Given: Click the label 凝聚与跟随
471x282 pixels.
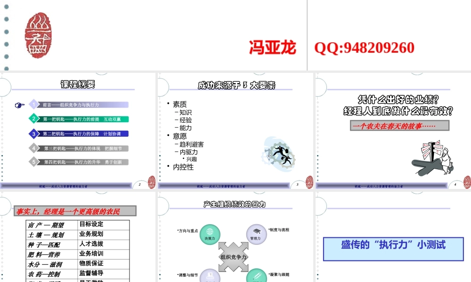Looking at the screenshot, I should [x=279, y=274].
